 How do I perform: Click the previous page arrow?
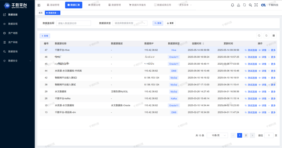233,135
